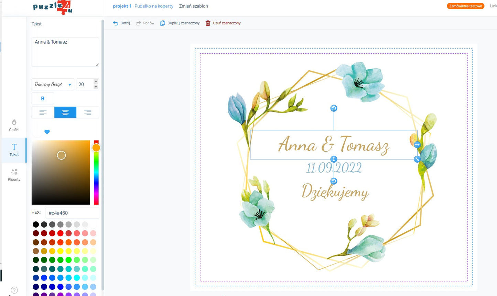Click Duplikuj zaznaczony copy icon

point(163,23)
